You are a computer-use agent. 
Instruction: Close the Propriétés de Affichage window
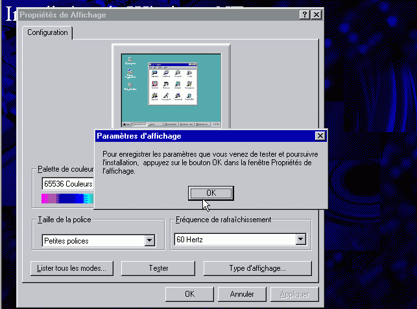point(316,15)
